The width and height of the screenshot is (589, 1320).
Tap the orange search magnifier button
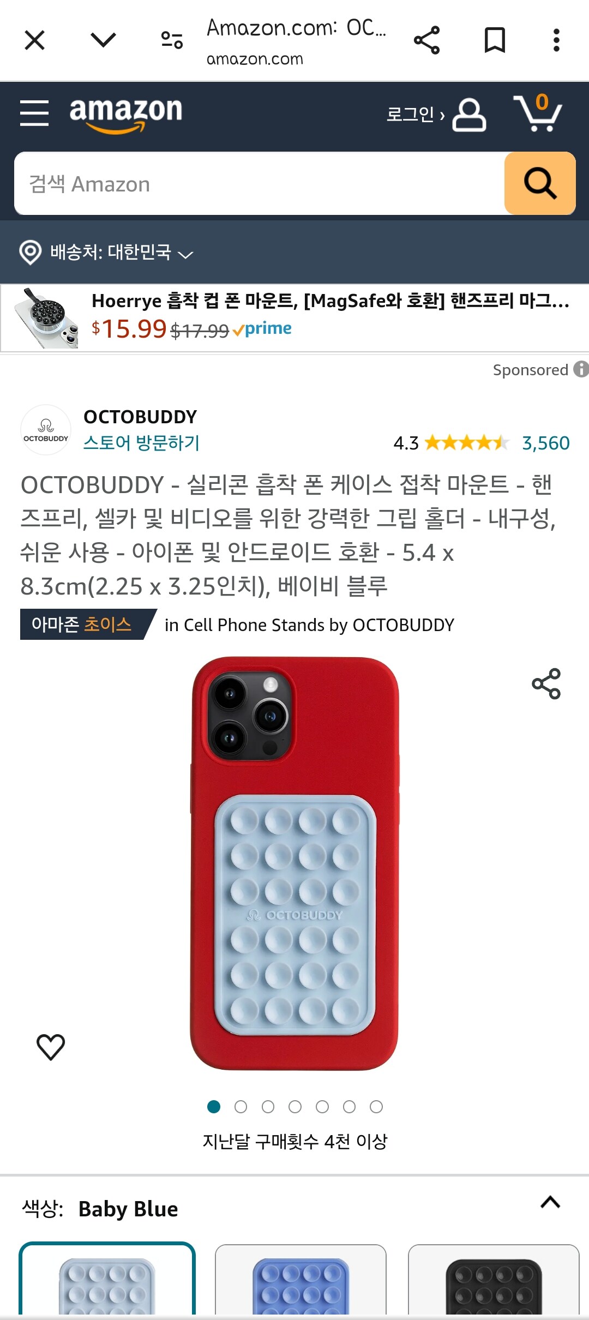point(540,183)
